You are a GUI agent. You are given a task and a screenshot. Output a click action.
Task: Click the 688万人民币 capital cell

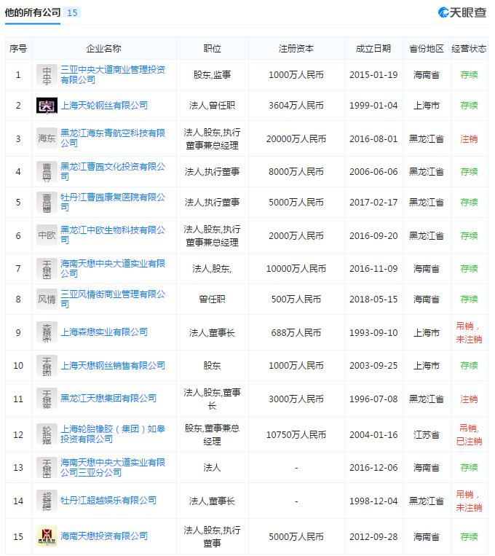(x=296, y=332)
